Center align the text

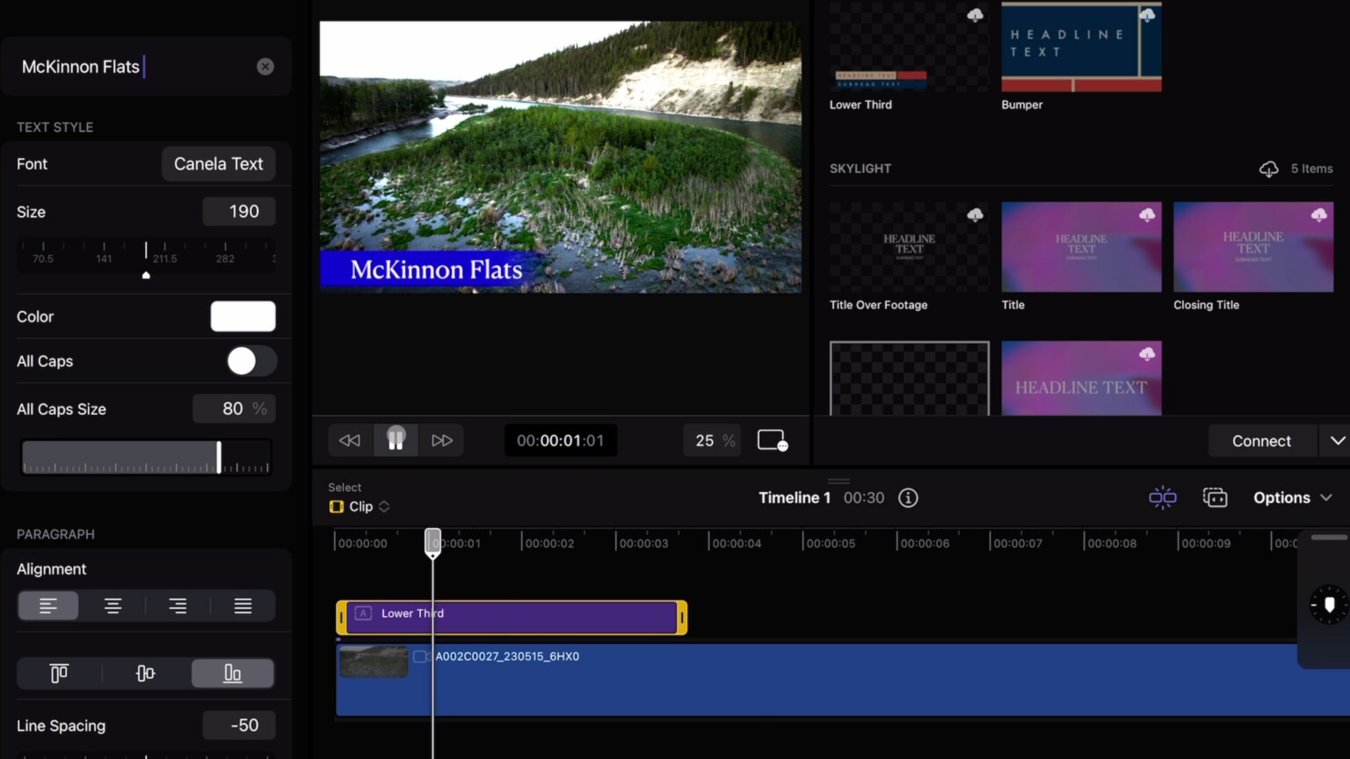click(112, 606)
